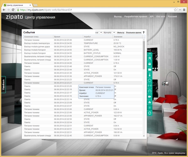Click the help question mark icon in События
The width and height of the screenshot is (188, 157).
tap(144, 32)
